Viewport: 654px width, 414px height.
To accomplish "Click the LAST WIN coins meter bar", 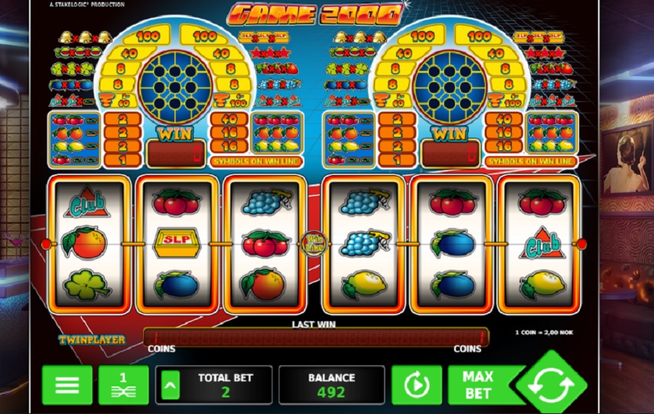I will pyautogui.click(x=316, y=337).
